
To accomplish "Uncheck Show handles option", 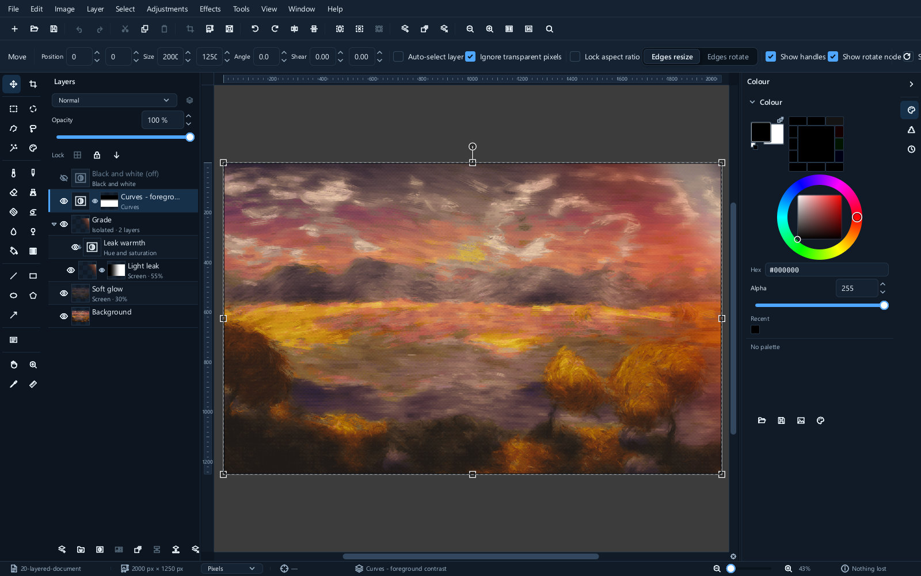I will tap(771, 56).
